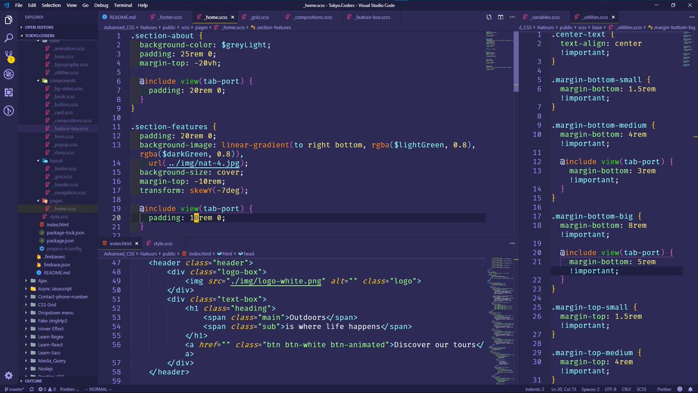The image size is (698, 393).
Task: Collapse the layout folder
Action: 58,160
